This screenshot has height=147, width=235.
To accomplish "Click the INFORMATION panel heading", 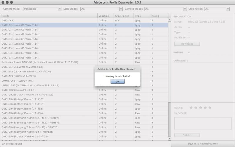I will tap(182, 16).
